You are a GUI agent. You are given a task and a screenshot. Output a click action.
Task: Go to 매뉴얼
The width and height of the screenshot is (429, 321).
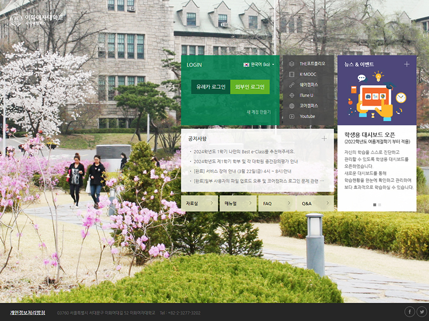click(x=238, y=203)
